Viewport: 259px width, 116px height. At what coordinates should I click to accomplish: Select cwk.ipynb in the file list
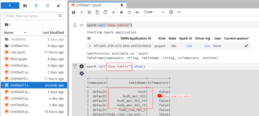pyautogui.click(x=34, y=52)
